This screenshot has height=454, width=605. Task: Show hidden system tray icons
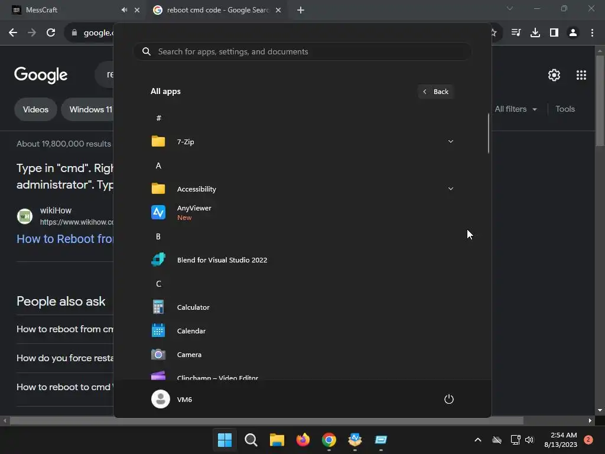[477, 440]
